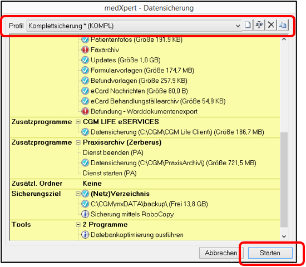Start the backup with Starten
The image size is (306, 267).
(270, 253)
